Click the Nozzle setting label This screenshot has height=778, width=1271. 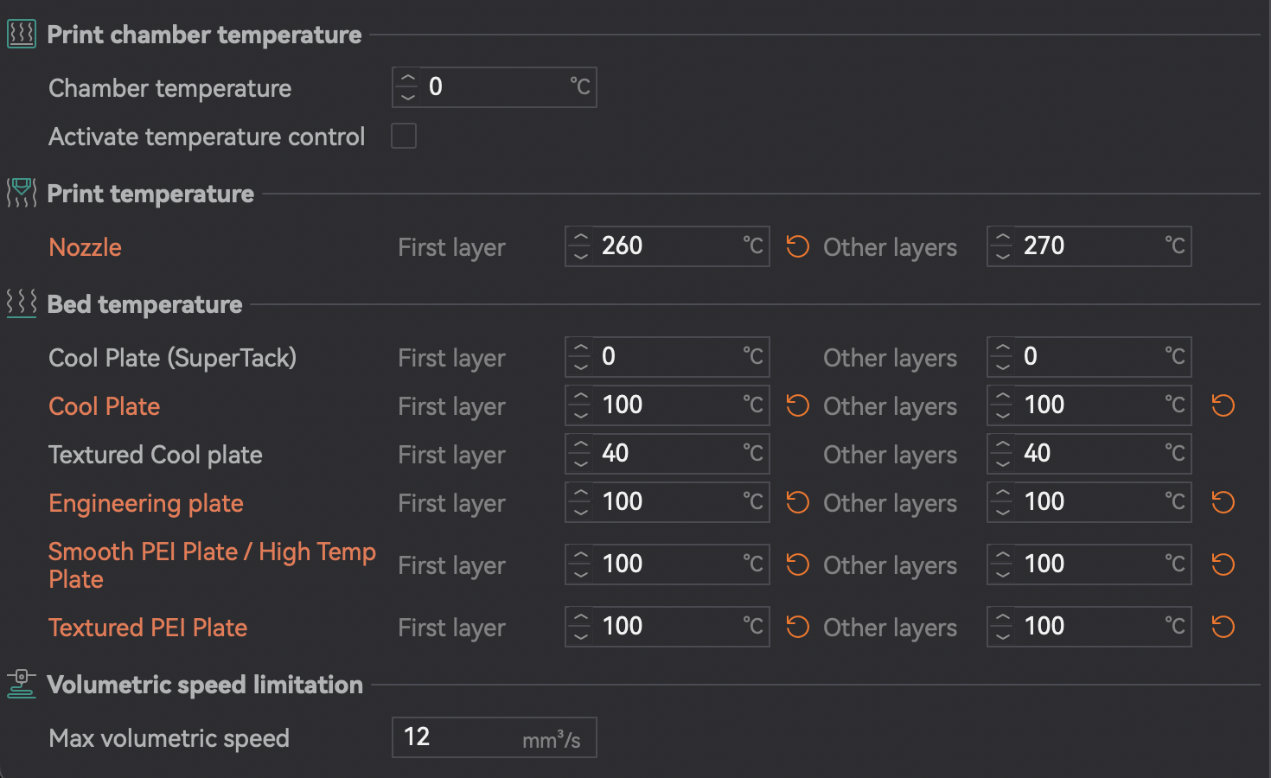tap(85, 247)
